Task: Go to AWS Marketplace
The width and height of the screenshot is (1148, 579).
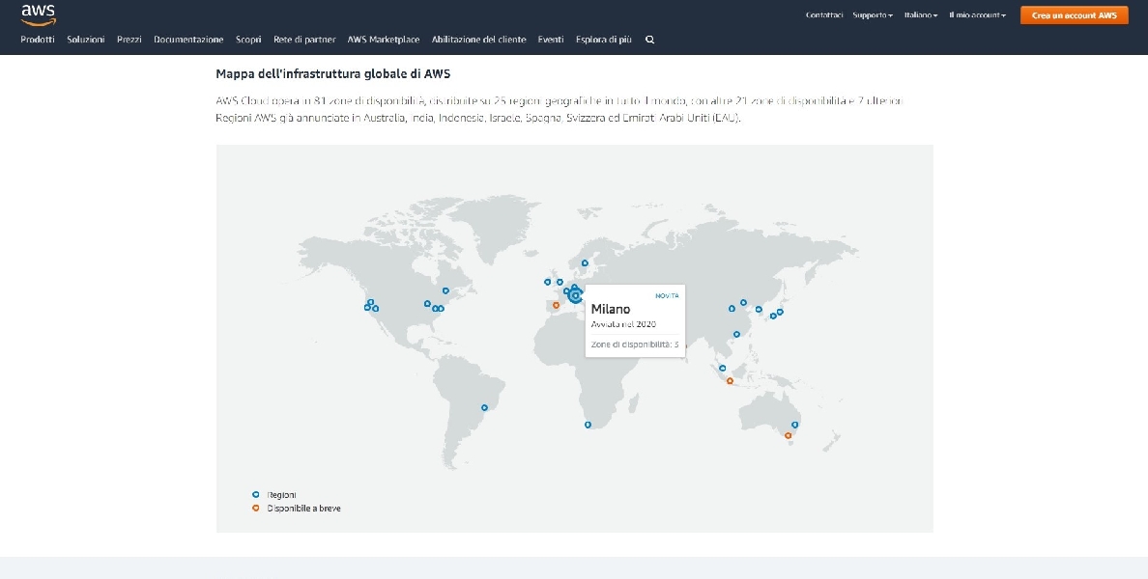Action: click(x=384, y=40)
